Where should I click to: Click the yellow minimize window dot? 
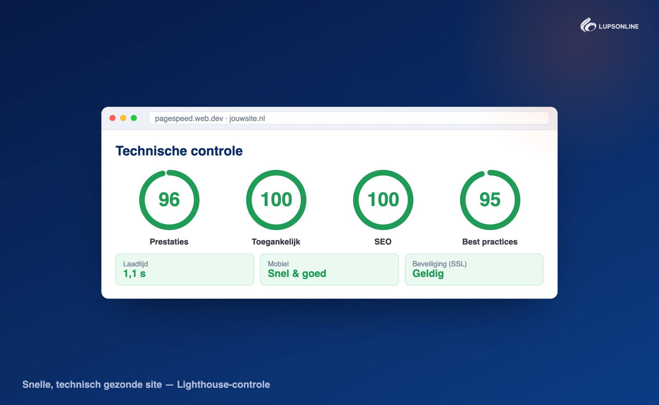click(x=123, y=118)
